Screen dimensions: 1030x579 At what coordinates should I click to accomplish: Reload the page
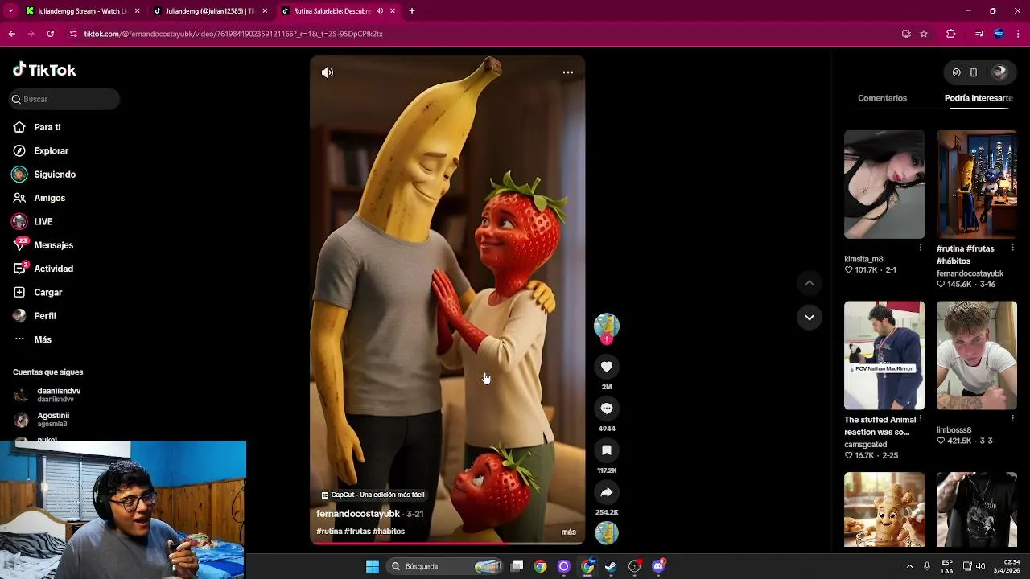pyautogui.click(x=50, y=34)
